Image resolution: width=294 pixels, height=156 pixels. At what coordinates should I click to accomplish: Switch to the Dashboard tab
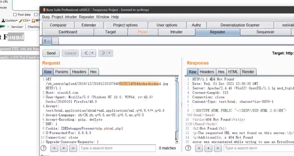68,32
